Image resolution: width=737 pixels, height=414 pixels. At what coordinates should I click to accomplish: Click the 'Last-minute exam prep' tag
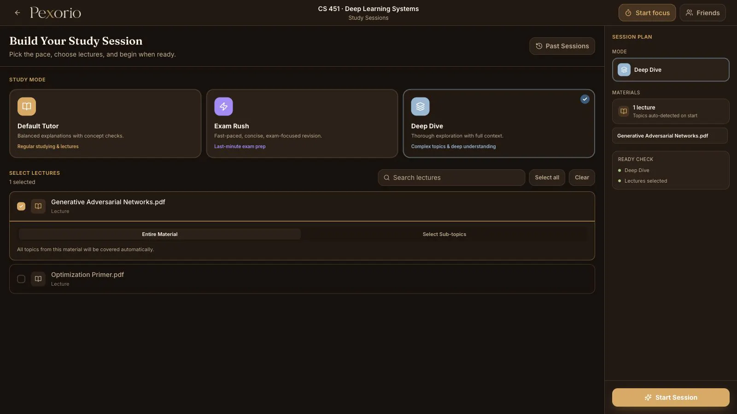[x=240, y=146]
